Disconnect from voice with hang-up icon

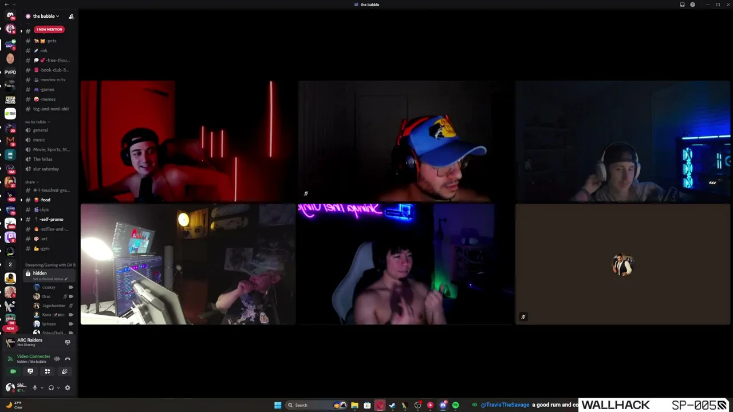click(68, 359)
